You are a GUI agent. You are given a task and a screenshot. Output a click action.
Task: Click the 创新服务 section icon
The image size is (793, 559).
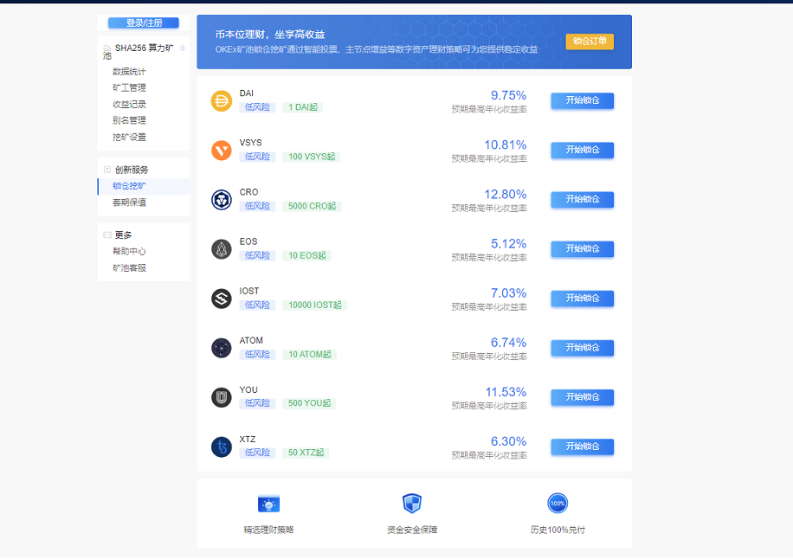pos(107,170)
